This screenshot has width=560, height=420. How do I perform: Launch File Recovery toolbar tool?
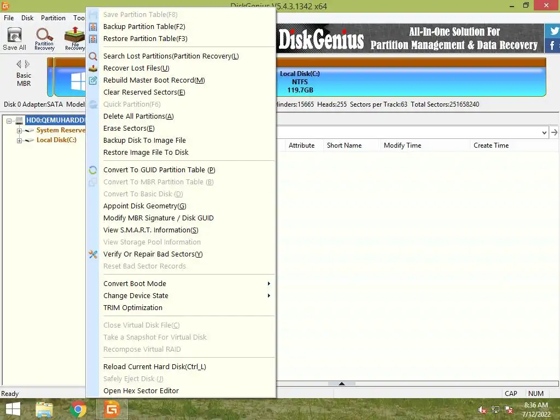[x=74, y=39]
